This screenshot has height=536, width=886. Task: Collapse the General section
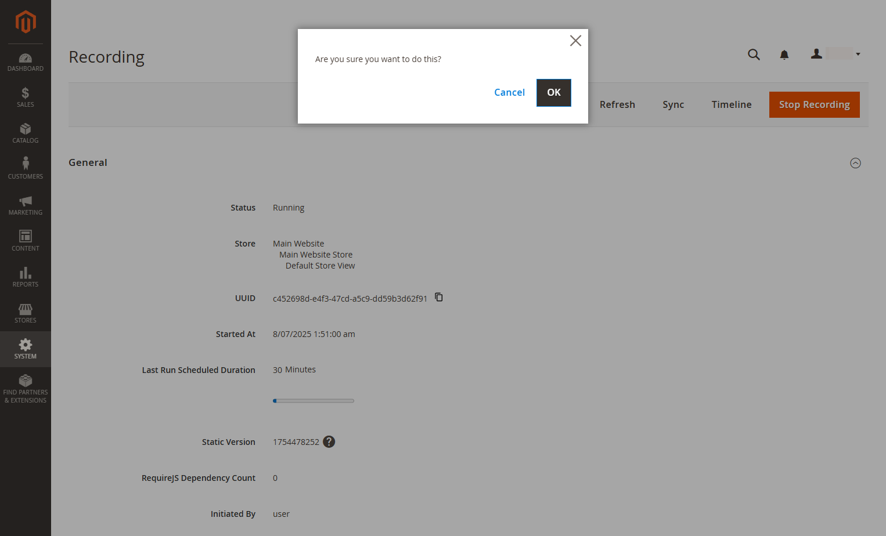pos(855,163)
